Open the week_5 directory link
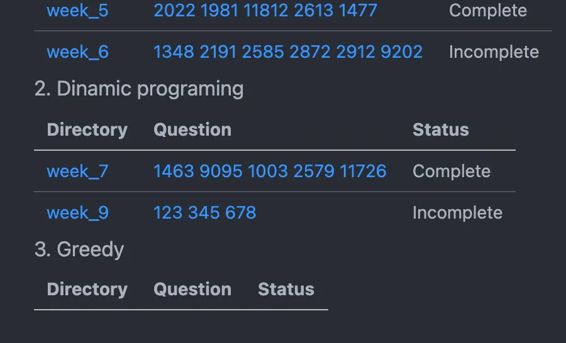The width and height of the screenshot is (566, 343). [x=77, y=11]
